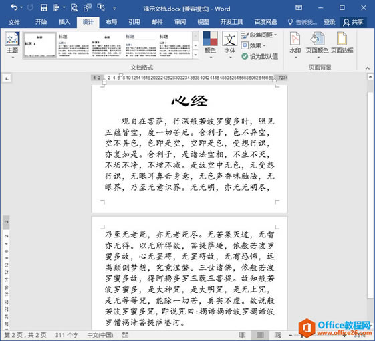Toggle the Web Layout view button

point(277,335)
